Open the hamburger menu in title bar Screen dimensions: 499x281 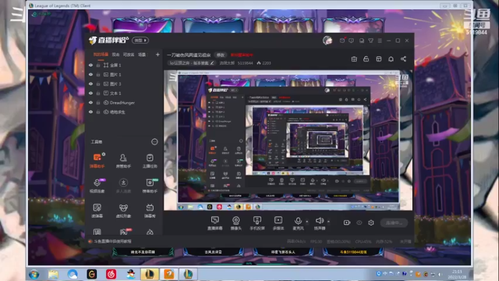pyautogui.click(x=380, y=41)
